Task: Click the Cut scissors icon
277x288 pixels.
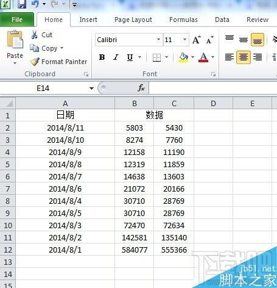Action: (35, 35)
